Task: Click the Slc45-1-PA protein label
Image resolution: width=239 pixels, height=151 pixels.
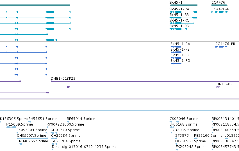Action: [x=180, y=44]
